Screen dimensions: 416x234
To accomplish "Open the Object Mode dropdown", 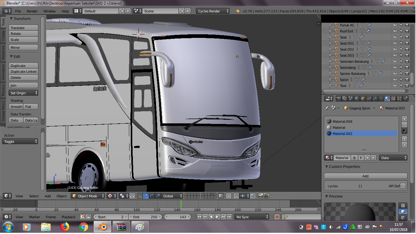I will pyautogui.click(x=88, y=196).
